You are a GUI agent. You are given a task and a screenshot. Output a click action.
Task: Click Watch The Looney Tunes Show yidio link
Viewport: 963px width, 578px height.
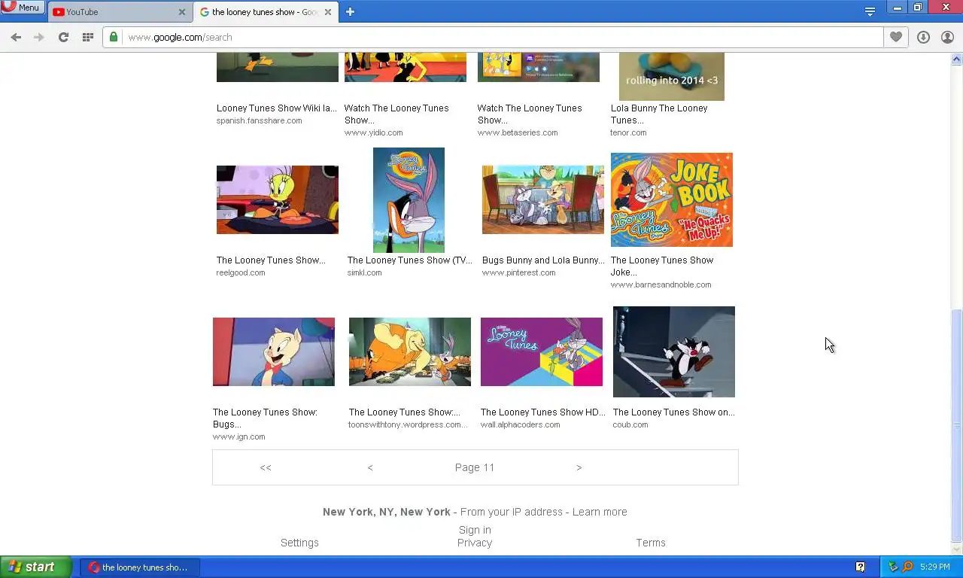[x=396, y=114]
